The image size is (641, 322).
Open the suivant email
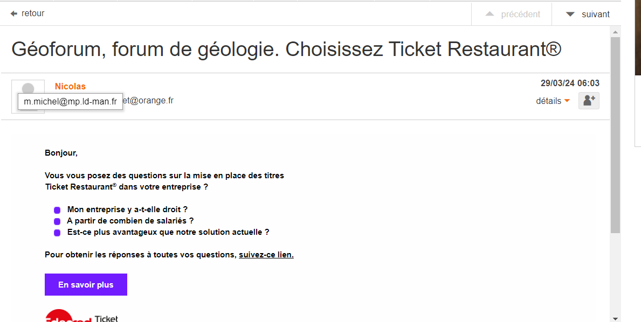point(587,15)
